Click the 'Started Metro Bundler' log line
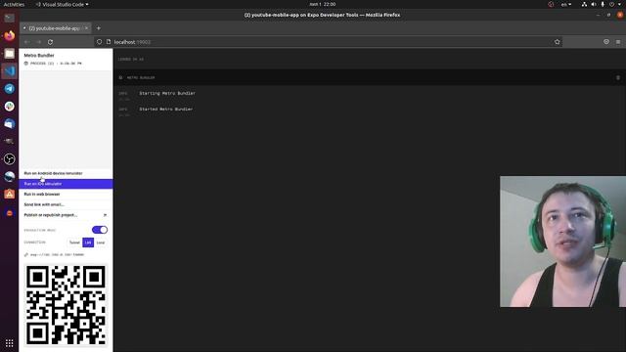This screenshot has width=626, height=352. tap(165, 109)
